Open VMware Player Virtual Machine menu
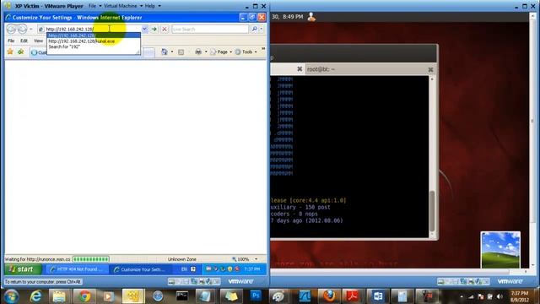Screen dimensions: 540x304 (x=122, y=6)
